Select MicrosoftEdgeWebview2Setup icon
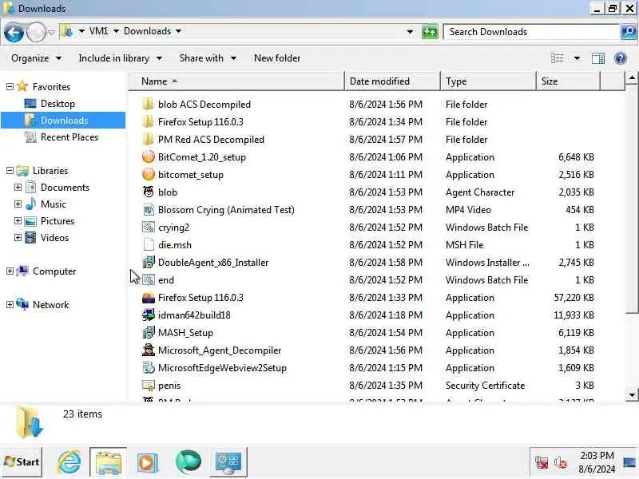This screenshot has height=479, width=639. 149,367
